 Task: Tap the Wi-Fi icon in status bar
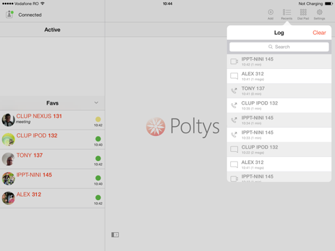pyautogui.click(x=43, y=3)
